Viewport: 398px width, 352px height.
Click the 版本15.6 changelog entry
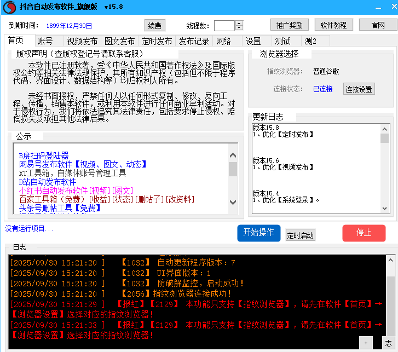(266, 160)
